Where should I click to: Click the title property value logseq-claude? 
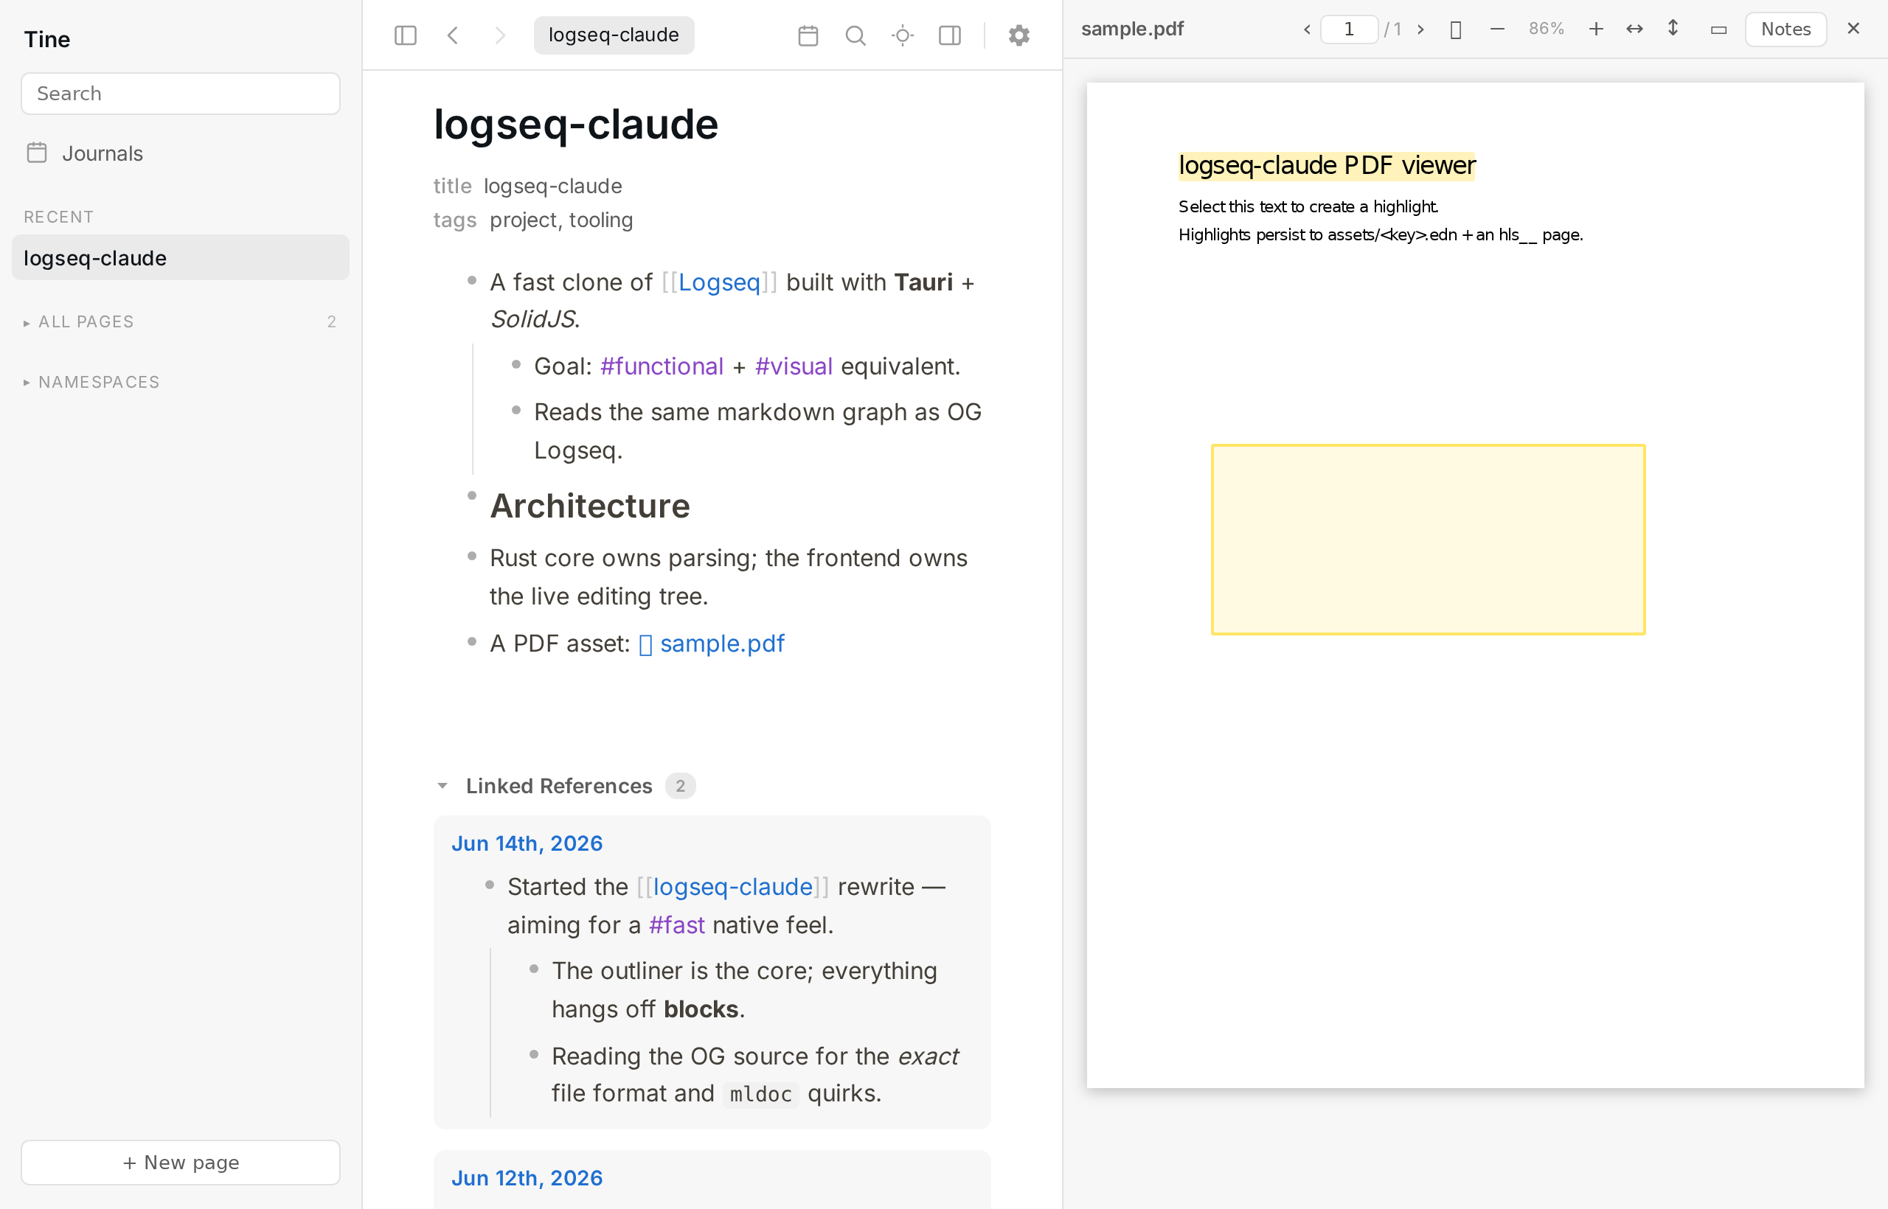coord(553,186)
